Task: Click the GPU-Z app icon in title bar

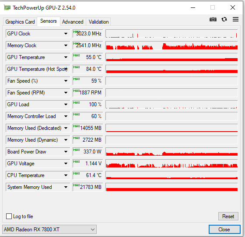Action: point(7,7)
